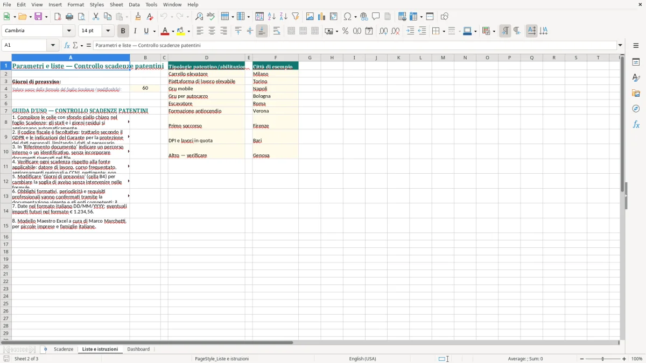646x363 pixels.
Task: Open the font color dropdown arrow
Action: point(173,31)
